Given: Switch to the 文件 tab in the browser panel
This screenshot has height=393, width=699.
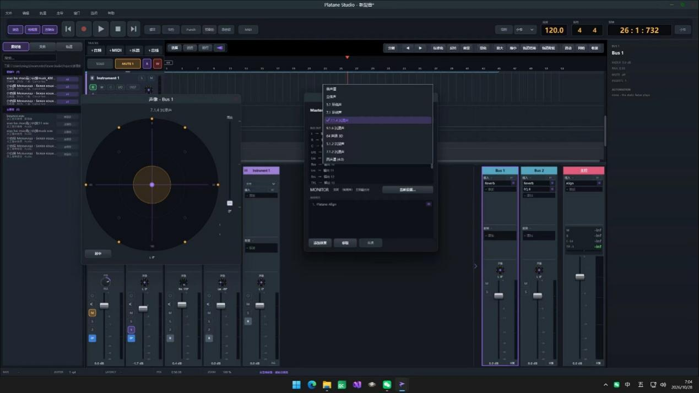Looking at the screenshot, I should (42, 47).
